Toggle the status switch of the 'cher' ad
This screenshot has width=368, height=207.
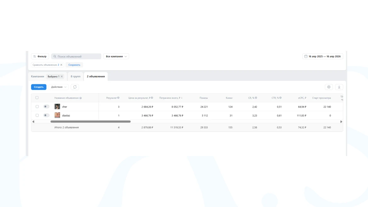click(x=46, y=107)
